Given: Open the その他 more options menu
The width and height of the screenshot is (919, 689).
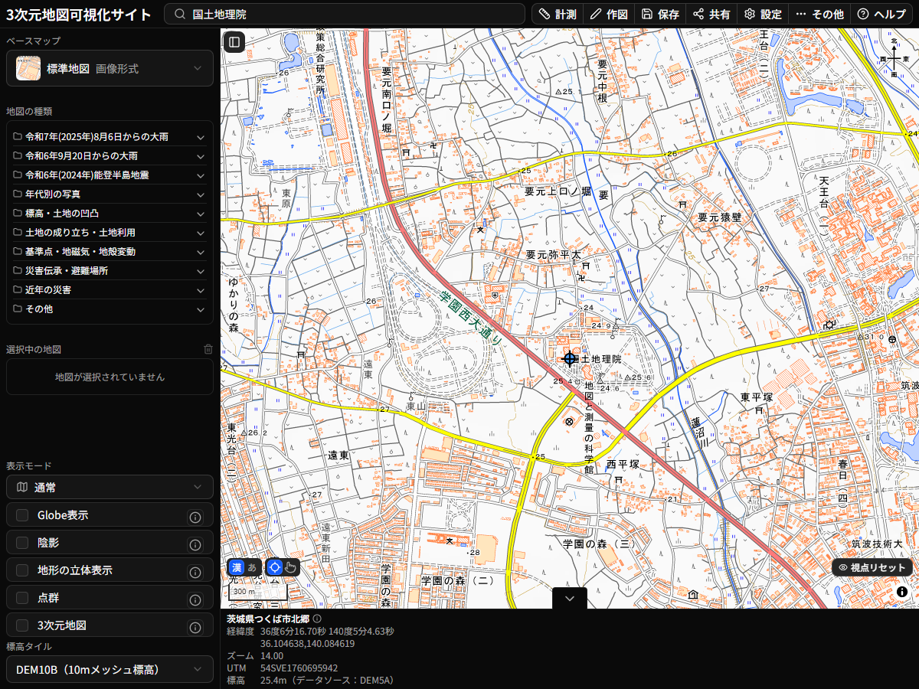Looking at the screenshot, I should pyautogui.click(x=819, y=14).
